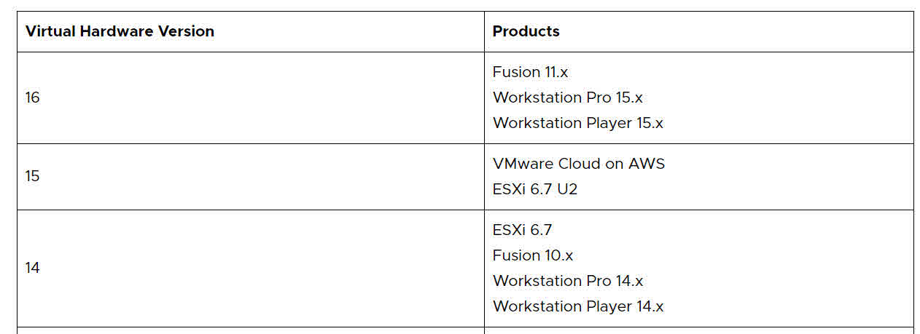
Task: Click the Fusion 10.x entry
Action: point(533,255)
